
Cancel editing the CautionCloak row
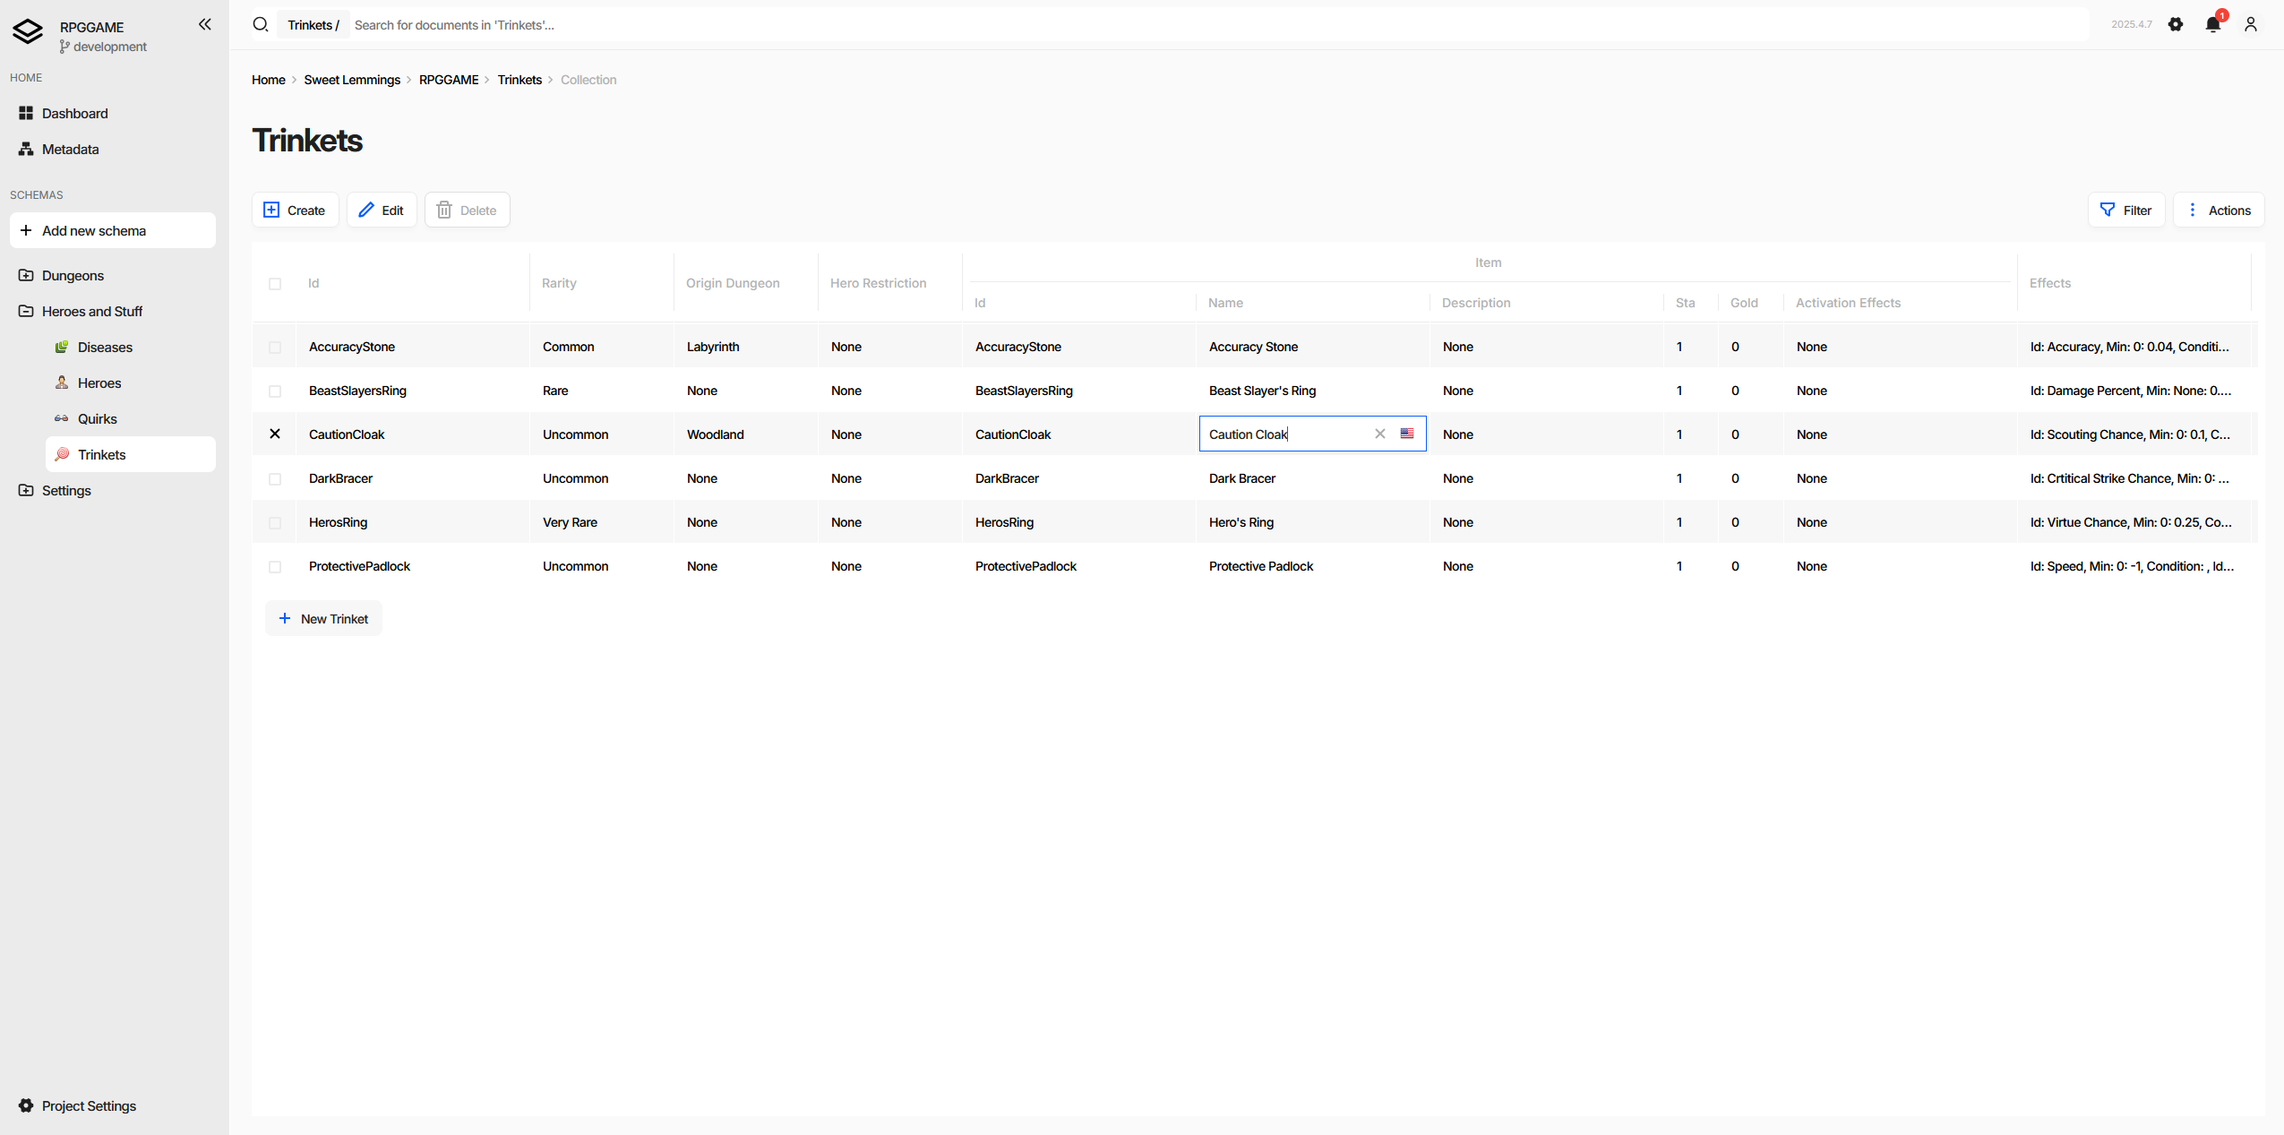coord(275,434)
